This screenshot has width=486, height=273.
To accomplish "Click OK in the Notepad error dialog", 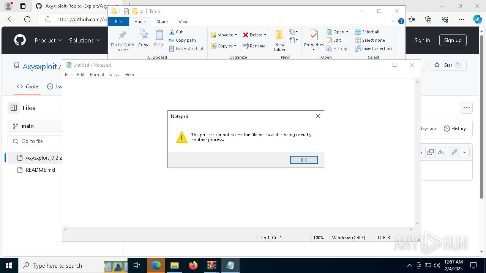I will pyautogui.click(x=304, y=160).
